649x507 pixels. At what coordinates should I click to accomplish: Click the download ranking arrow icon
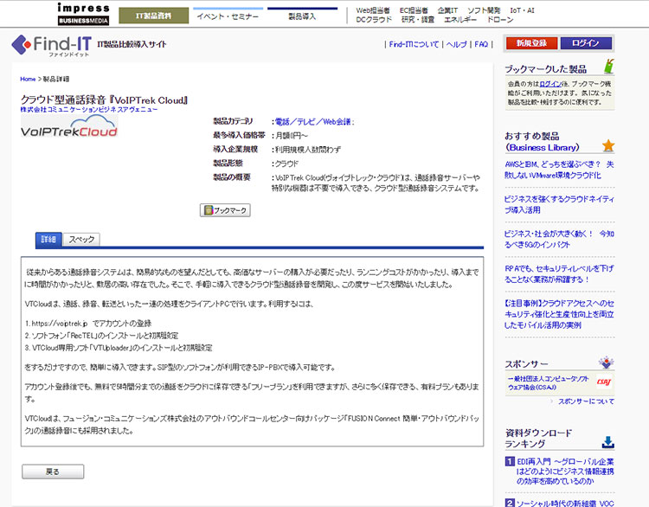click(x=608, y=440)
